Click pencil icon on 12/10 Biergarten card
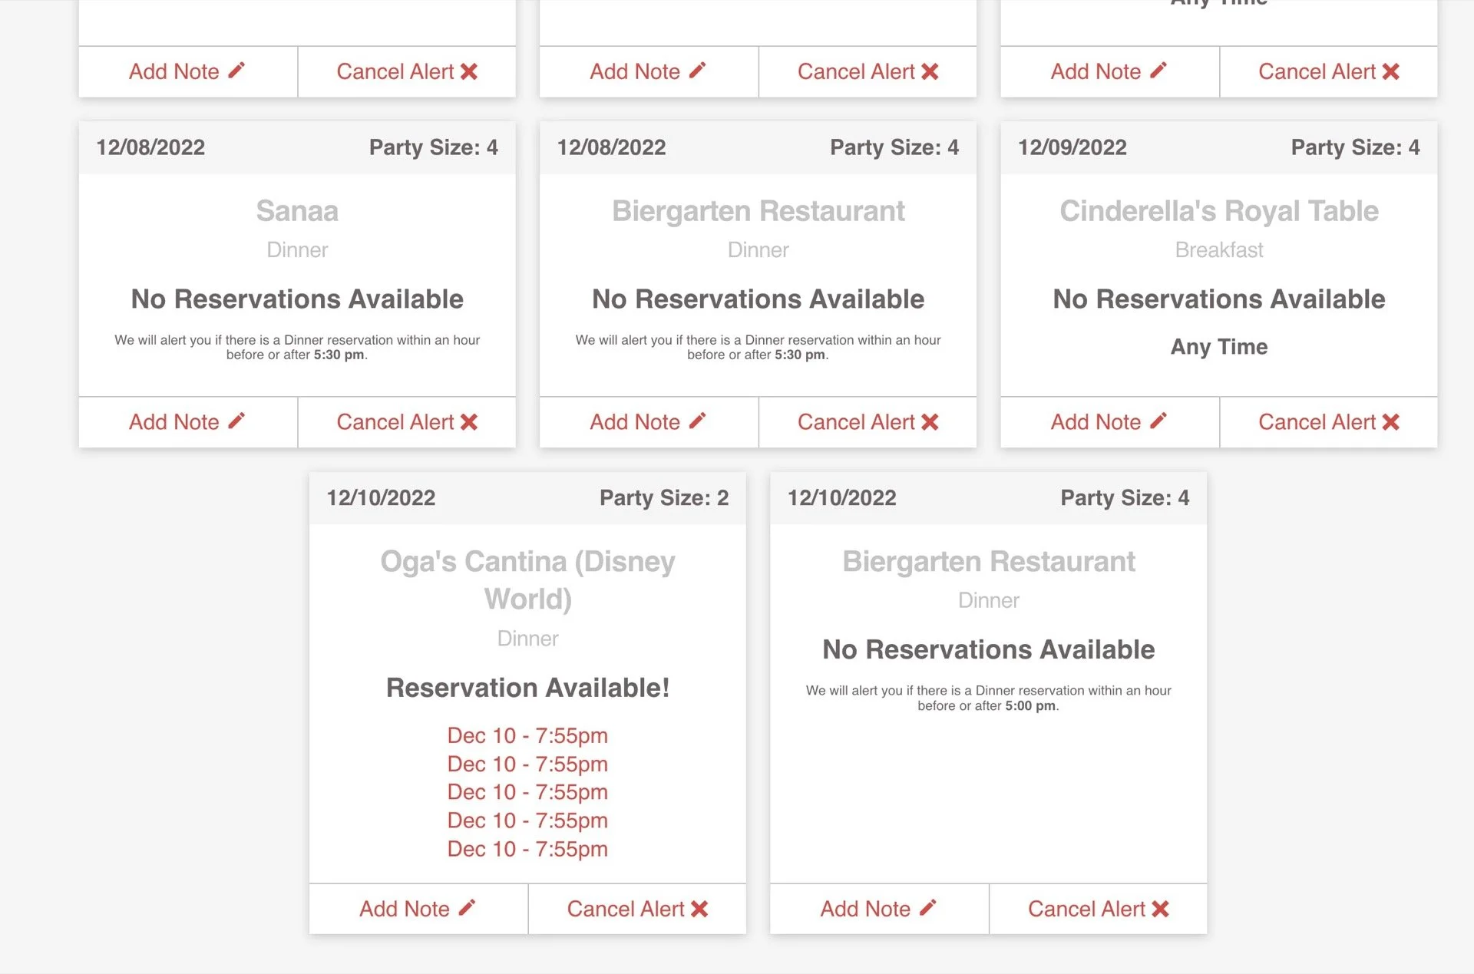 pyautogui.click(x=927, y=908)
